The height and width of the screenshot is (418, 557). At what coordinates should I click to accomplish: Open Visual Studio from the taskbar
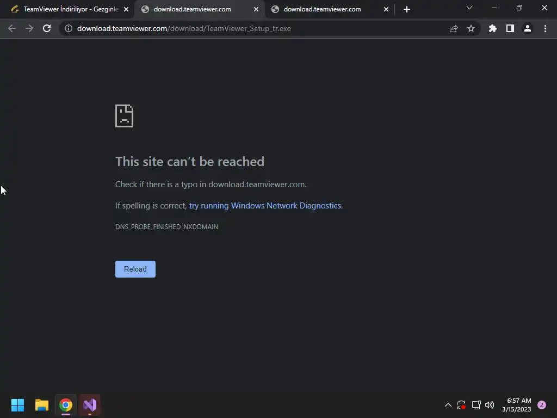click(90, 405)
